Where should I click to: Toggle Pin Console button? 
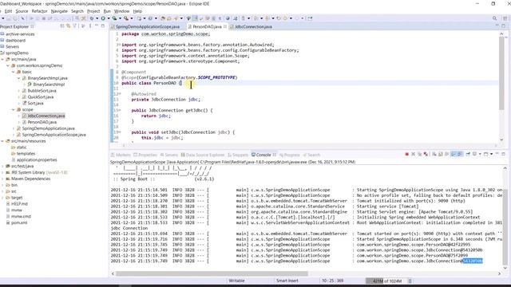(468, 154)
